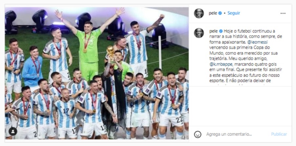Click the golden trophy in photo

(x=111, y=53)
